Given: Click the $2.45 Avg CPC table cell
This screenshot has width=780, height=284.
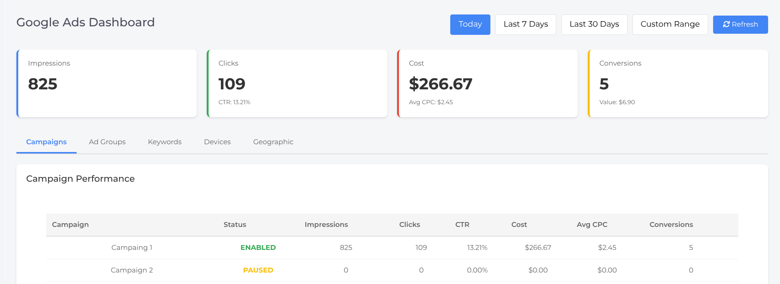Looking at the screenshot, I should point(607,248).
